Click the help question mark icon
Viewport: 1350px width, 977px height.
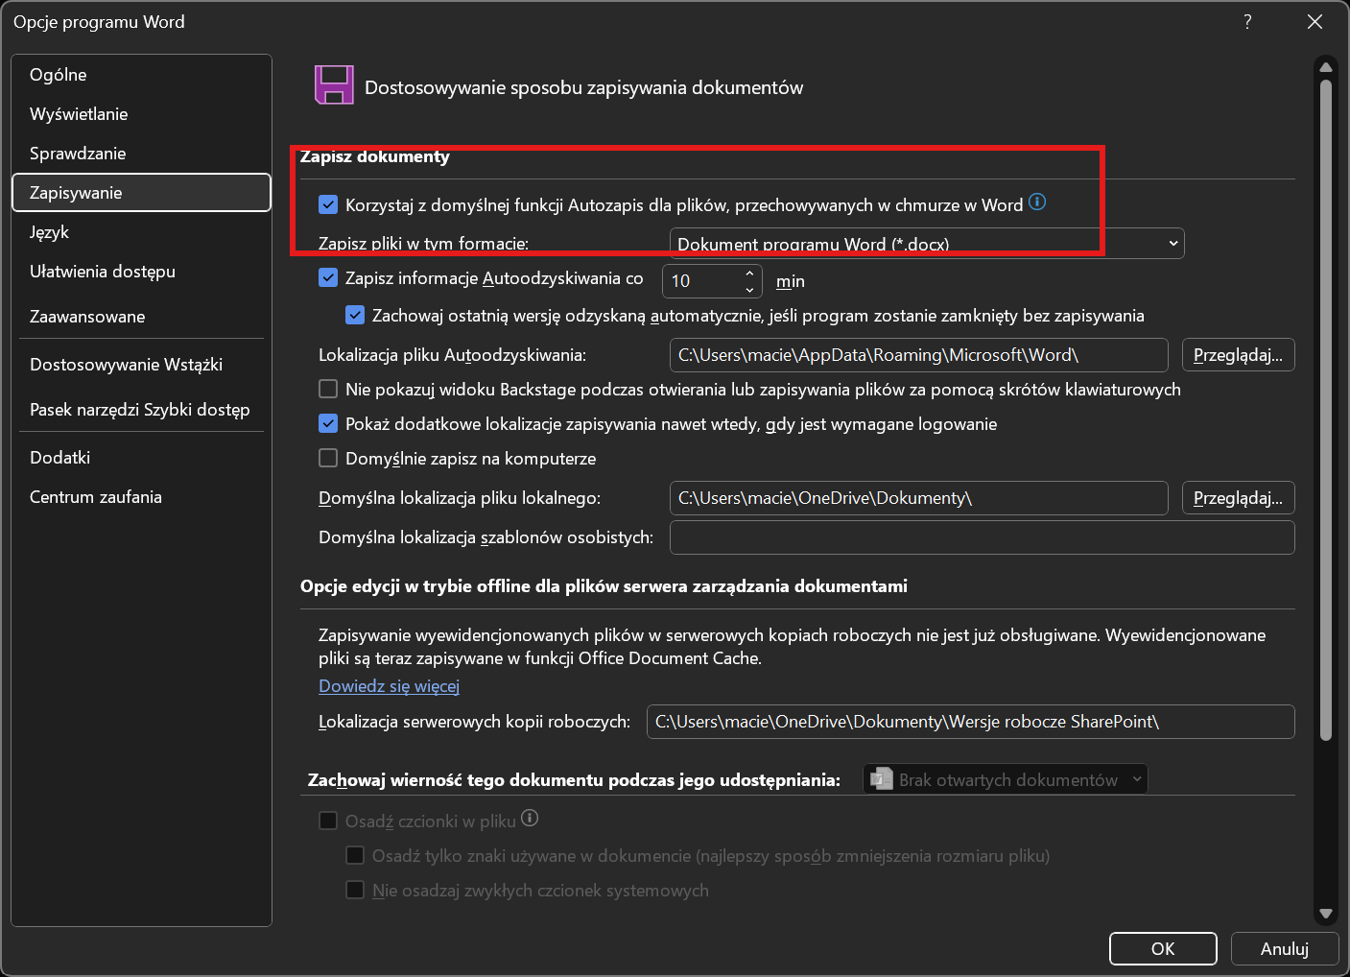[x=1247, y=22]
